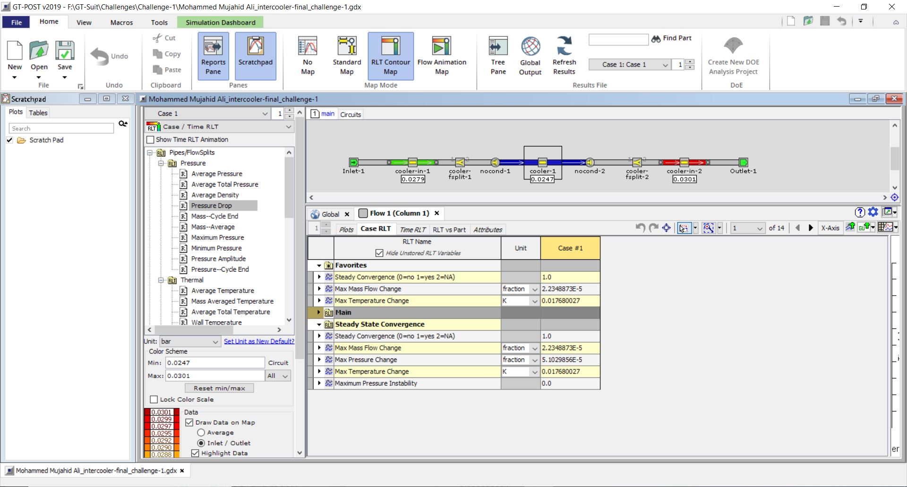
Task: Select the Average radio option under Data
Action: click(x=201, y=432)
